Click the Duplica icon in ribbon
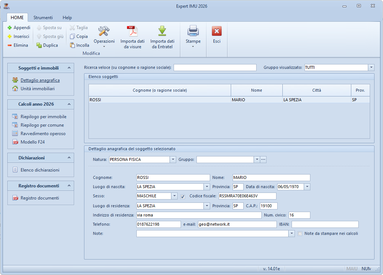This screenshot has height=275, width=383. tap(39, 45)
